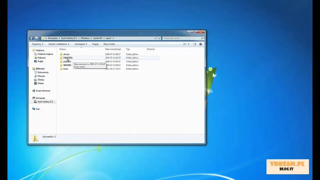Open the Organizuj dropdown menu

(37, 44)
